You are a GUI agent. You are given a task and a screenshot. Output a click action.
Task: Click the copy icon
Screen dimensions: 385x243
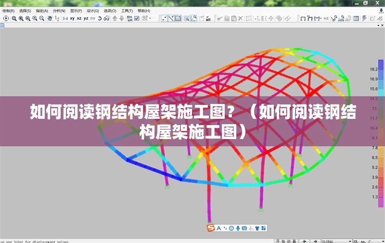coord(227,18)
